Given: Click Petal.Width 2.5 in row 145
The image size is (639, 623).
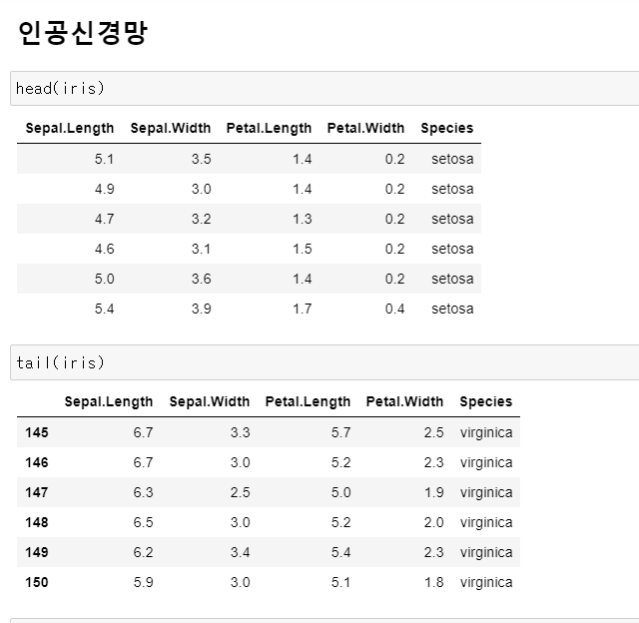Looking at the screenshot, I should [433, 432].
